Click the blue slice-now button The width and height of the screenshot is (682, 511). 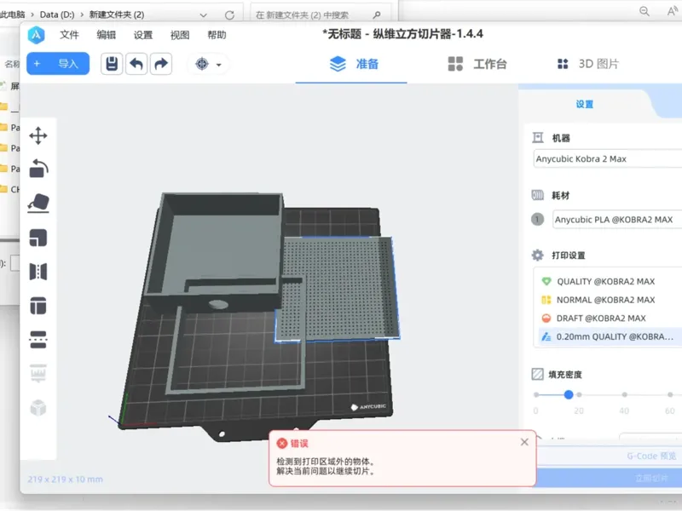(x=609, y=478)
